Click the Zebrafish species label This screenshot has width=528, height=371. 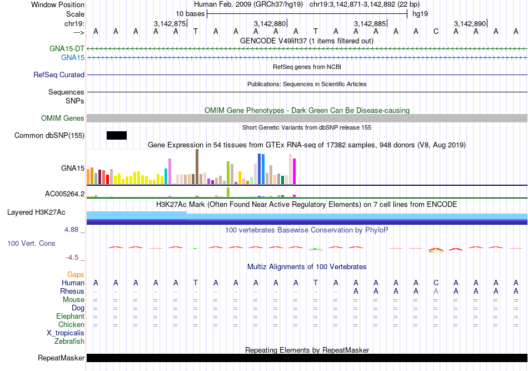tap(69, 342)
